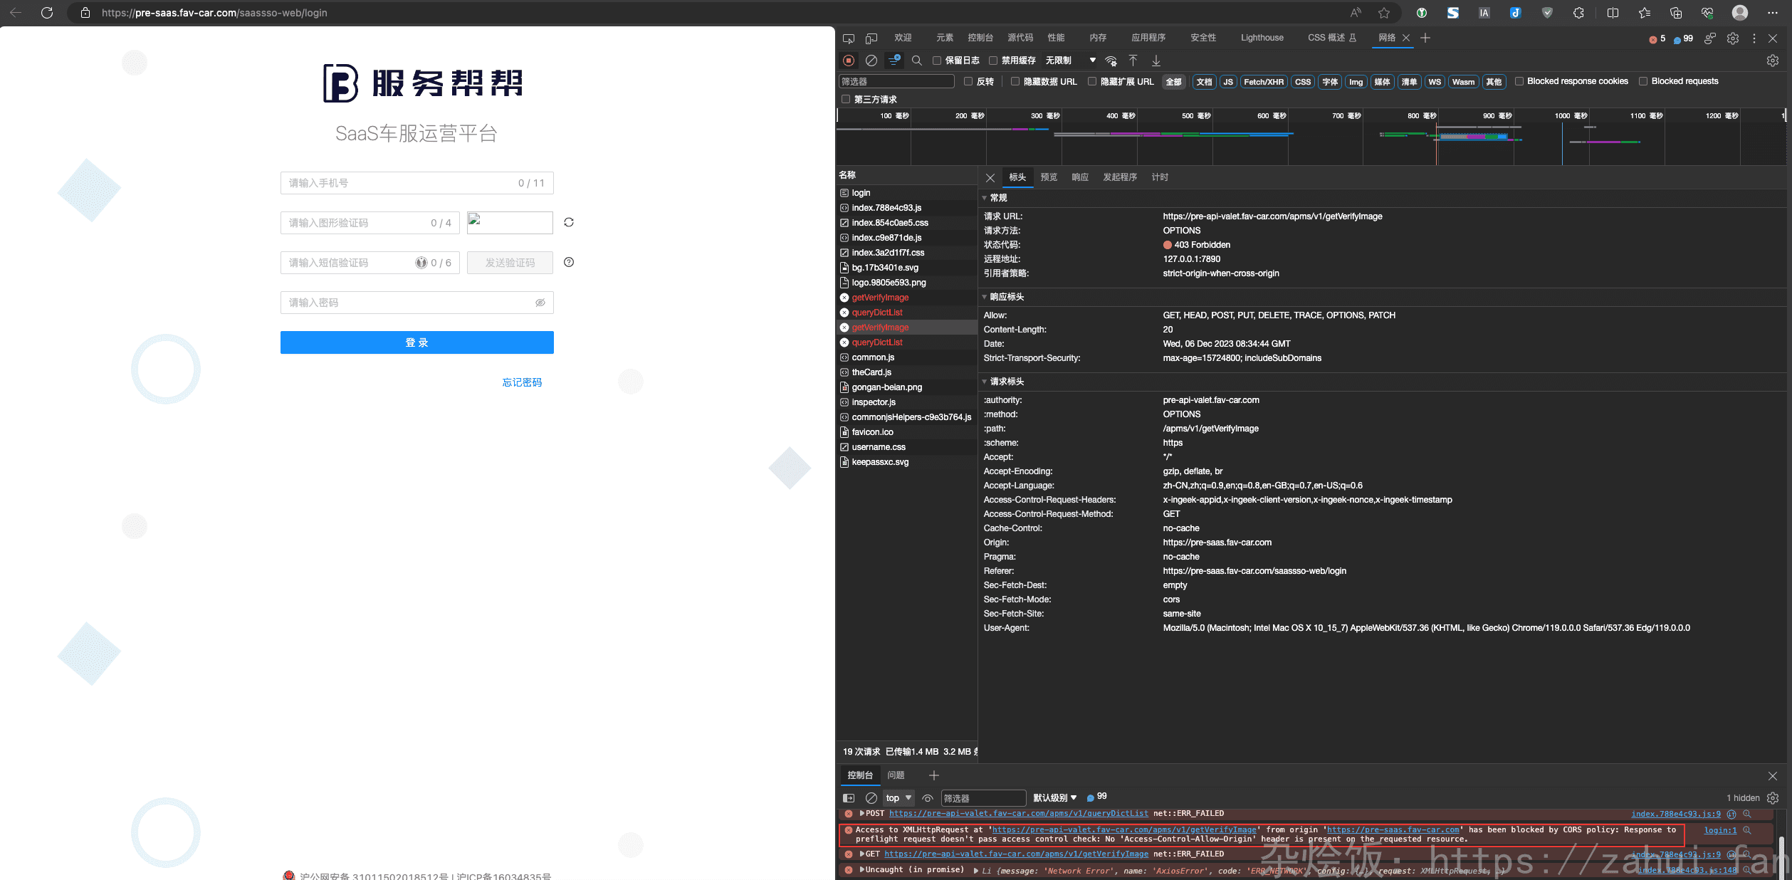
Task: Open the network search magnifier icon
Action: pos(917,61)
